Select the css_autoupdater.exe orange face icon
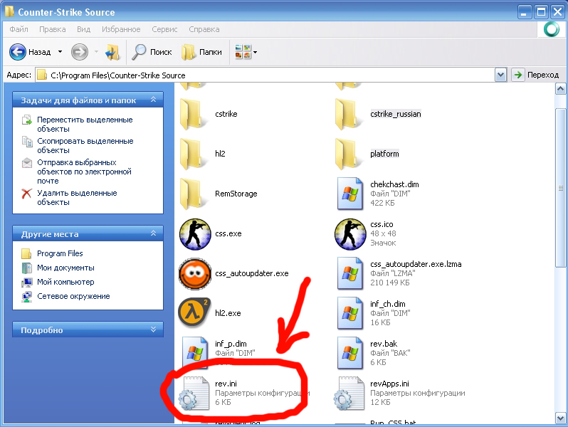This screenshot has width=568, height=427. tap(195, 274)
